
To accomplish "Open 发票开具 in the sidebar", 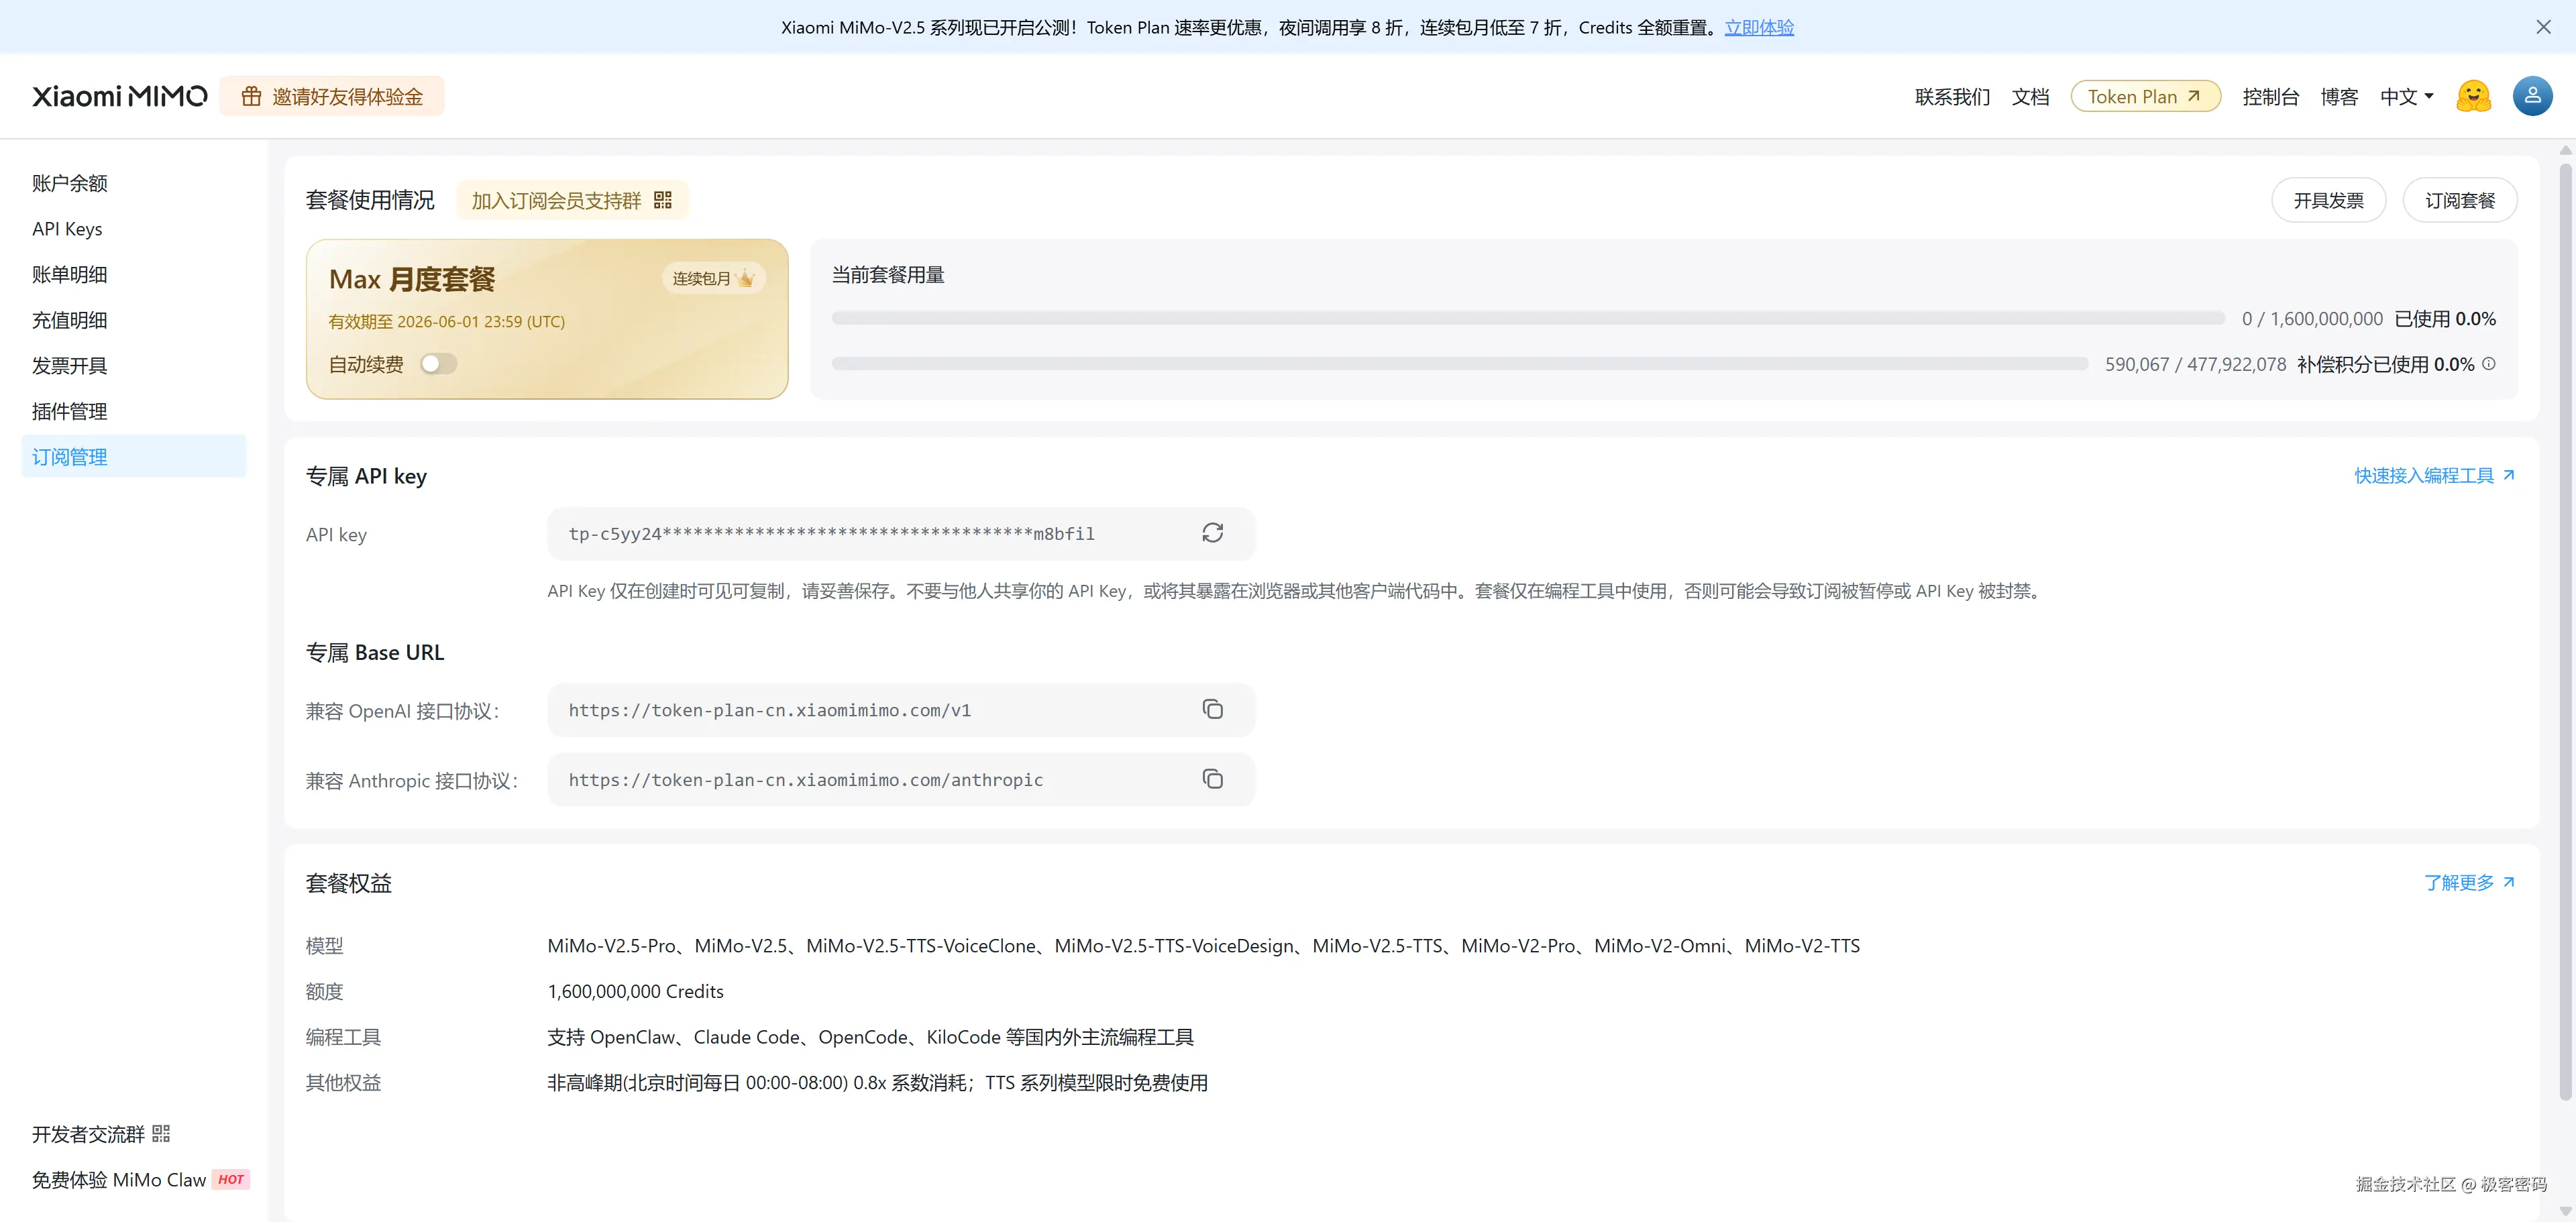I will click(x=70, y=366).
